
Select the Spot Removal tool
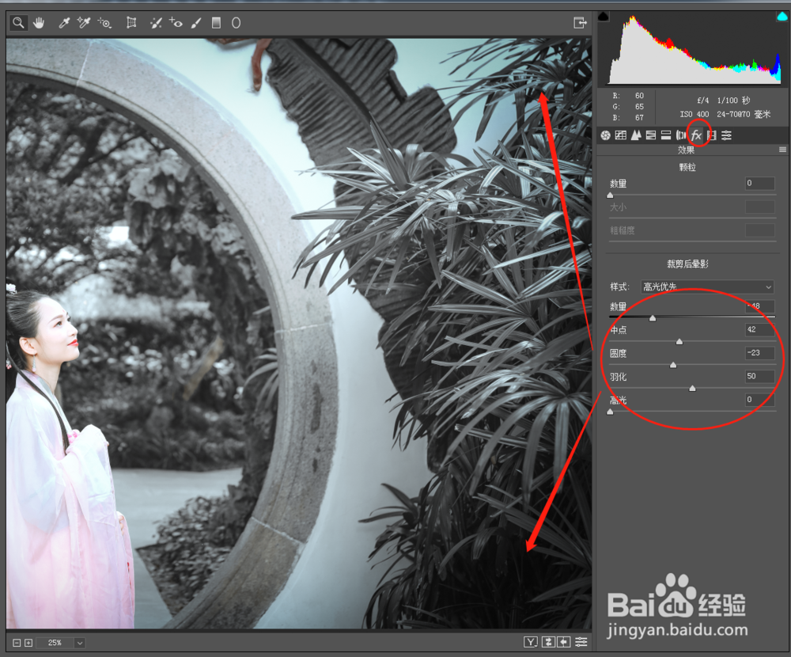pos(156,23)
